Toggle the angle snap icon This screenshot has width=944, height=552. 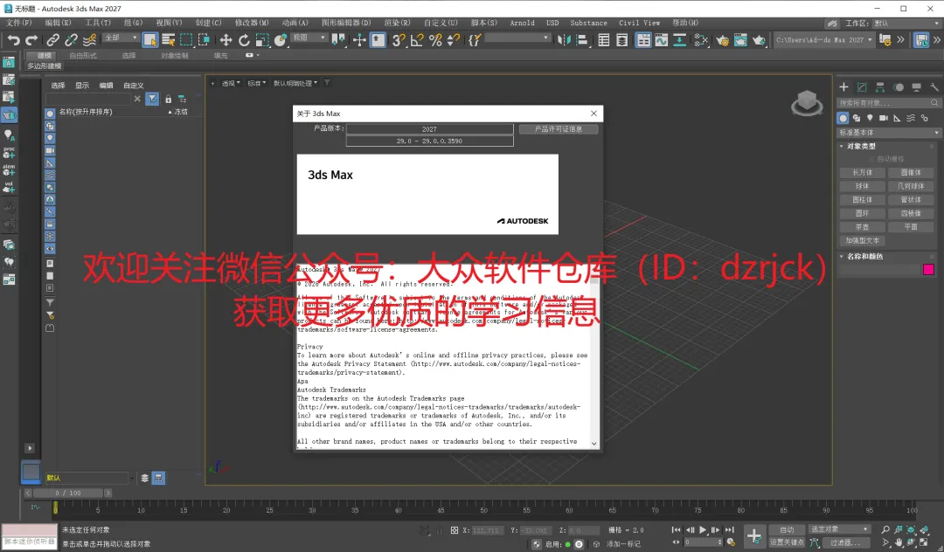coord(417,39)
